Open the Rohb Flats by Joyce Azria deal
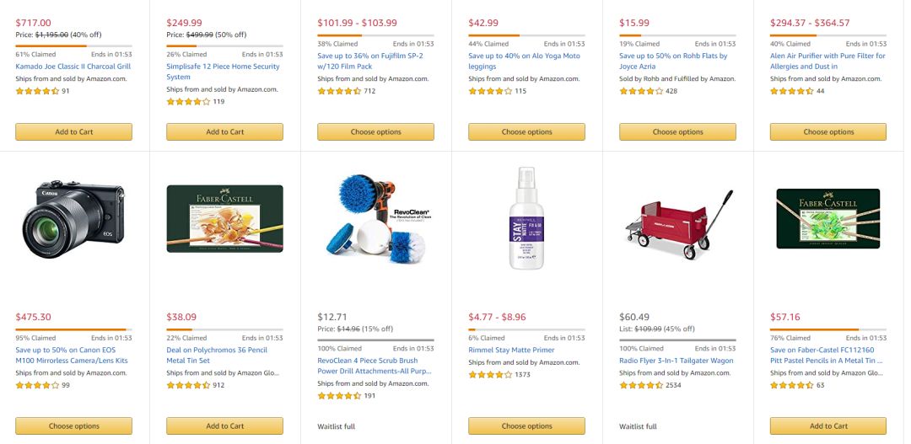The width and height of the screenshot is (911, 444). pyautogui.click(x=673, y=61)
